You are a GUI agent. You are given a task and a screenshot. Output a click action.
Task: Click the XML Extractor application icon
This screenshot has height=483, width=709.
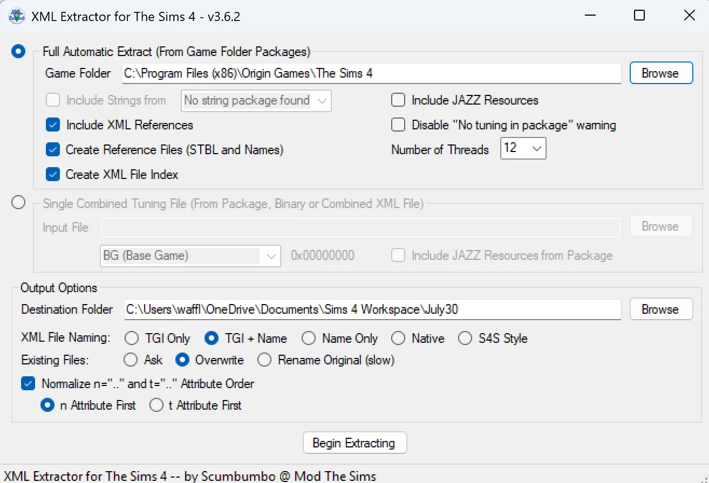pos(16,16)
